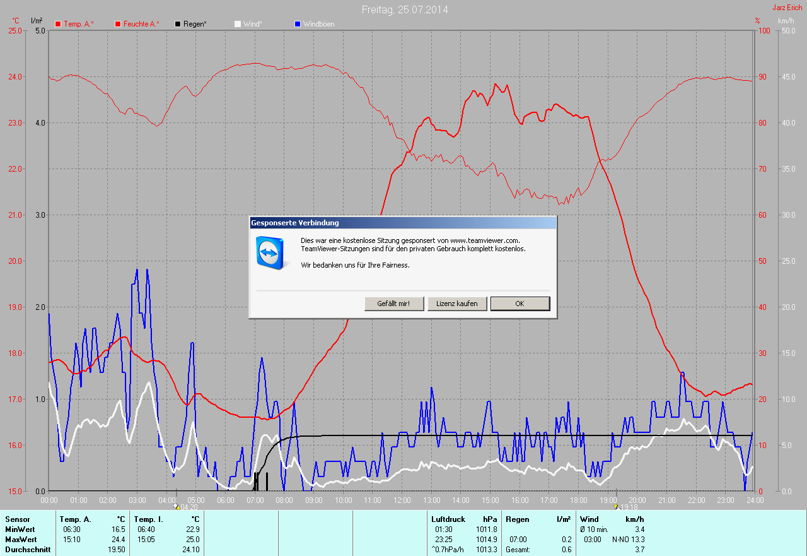
Task: Click the "Regen" column header in the table
Action: pos(517,519)
